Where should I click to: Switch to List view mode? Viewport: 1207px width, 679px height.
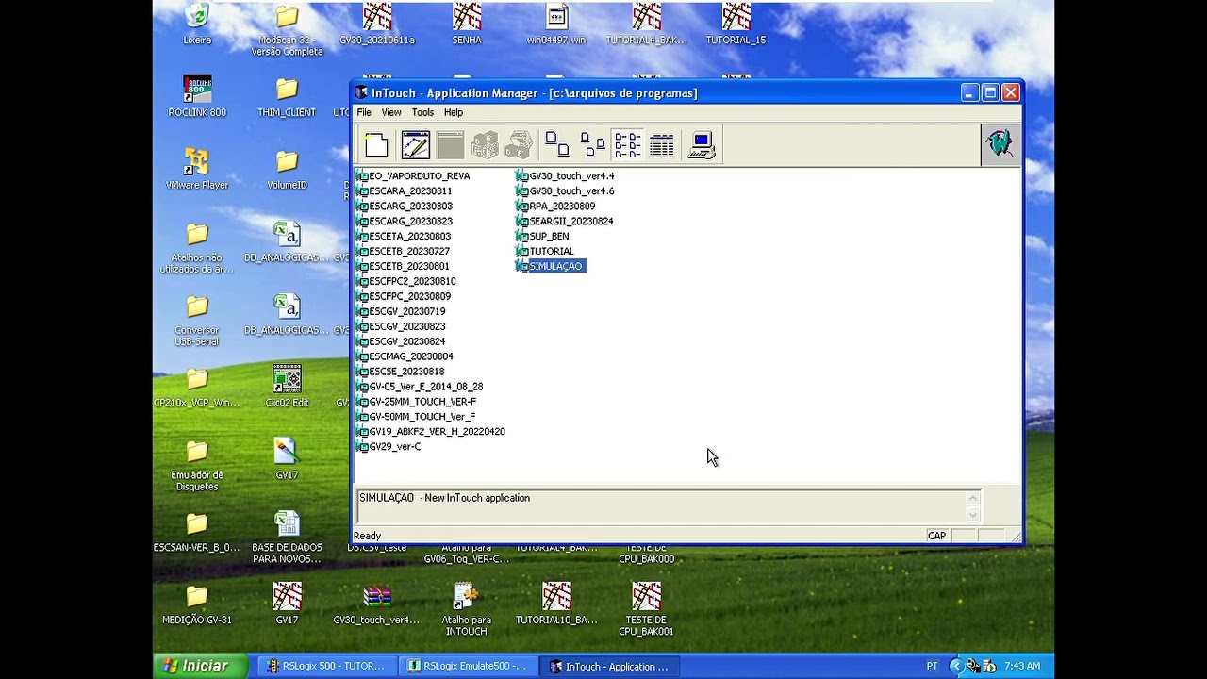(x=627, y=145)
